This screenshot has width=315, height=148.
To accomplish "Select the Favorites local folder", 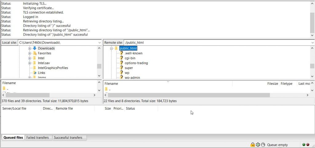I will tap(45, 53).
